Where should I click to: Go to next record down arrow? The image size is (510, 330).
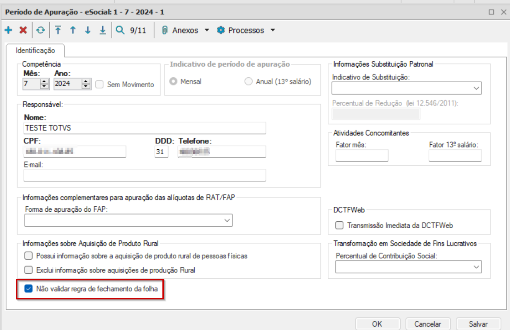(x=87, y=30)
